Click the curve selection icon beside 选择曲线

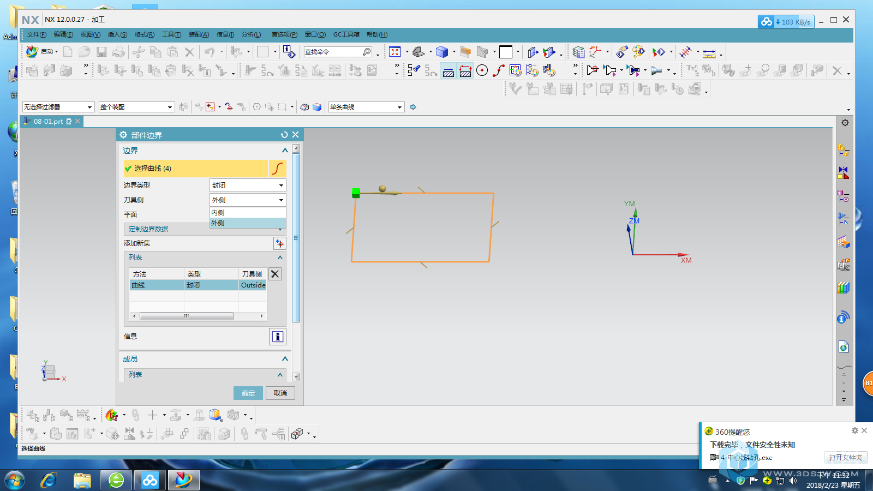(x=277, y=168)
